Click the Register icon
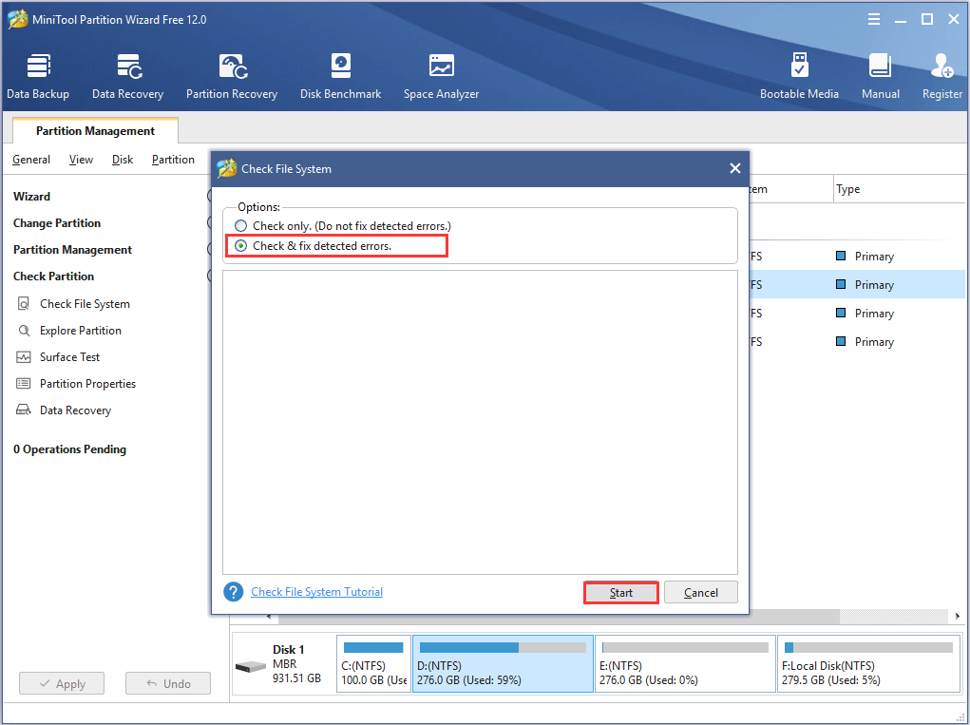970x725 pixels. (942, 66)
